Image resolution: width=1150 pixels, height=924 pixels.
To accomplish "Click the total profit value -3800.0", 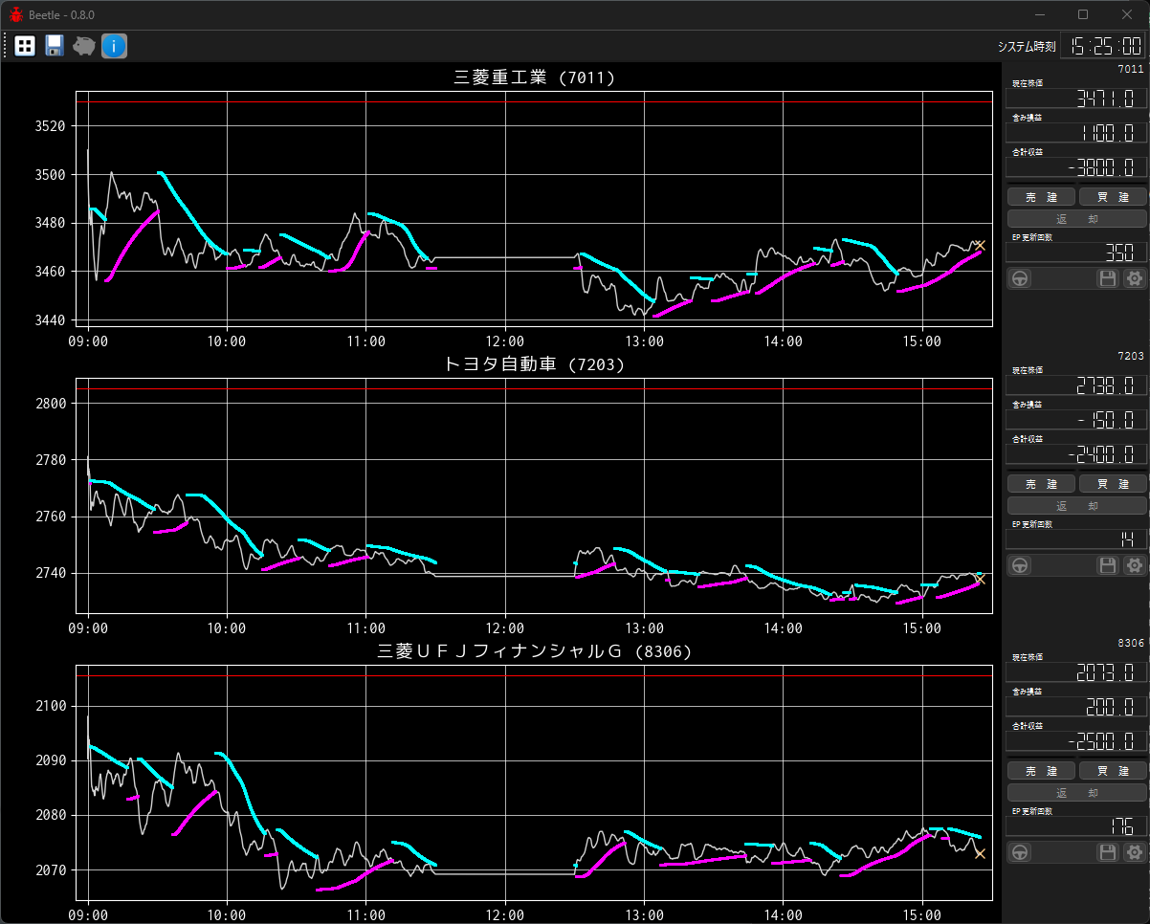I will coord(1076,167).
